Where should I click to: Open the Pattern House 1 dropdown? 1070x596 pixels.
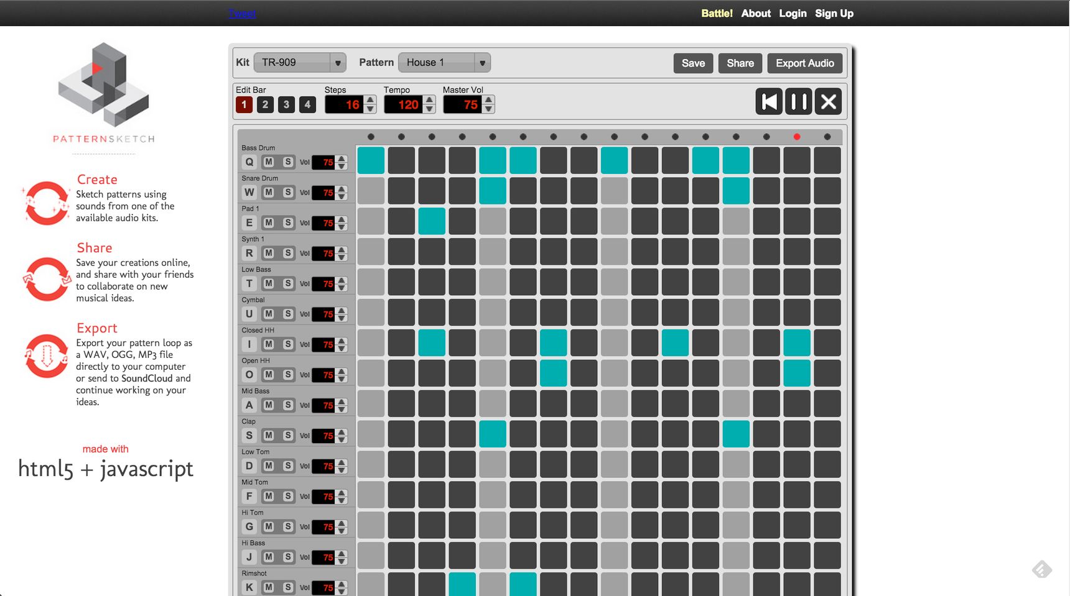[444, 63]
